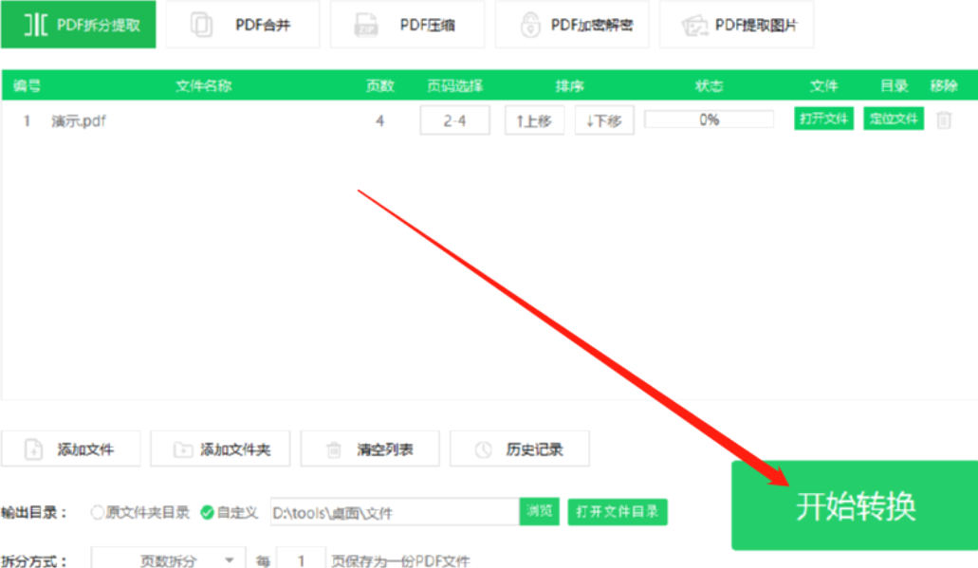Open the 添加文件夹 folder icon
Image resolution: width=978 pixels, height=568 pixels.
[x=180, y=449]
